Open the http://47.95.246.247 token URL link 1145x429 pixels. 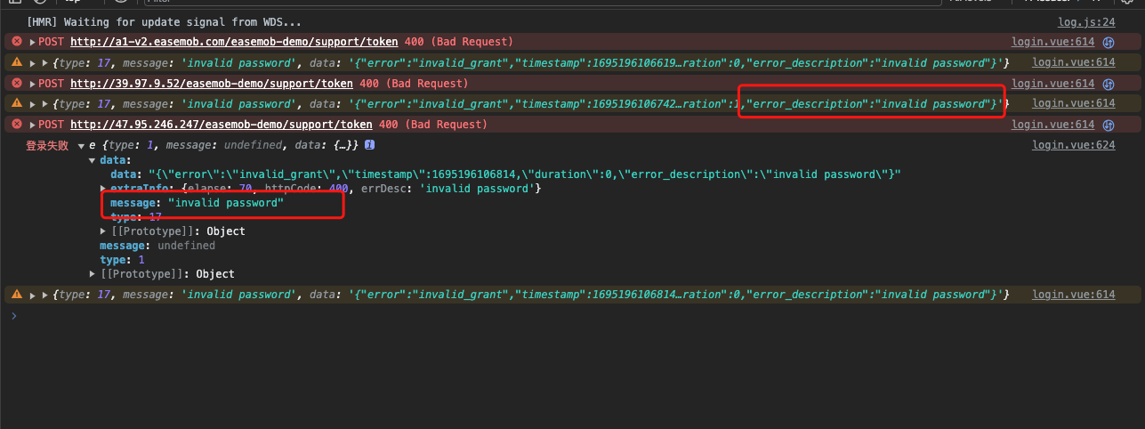pyautogui.click(x=222, y=125)
